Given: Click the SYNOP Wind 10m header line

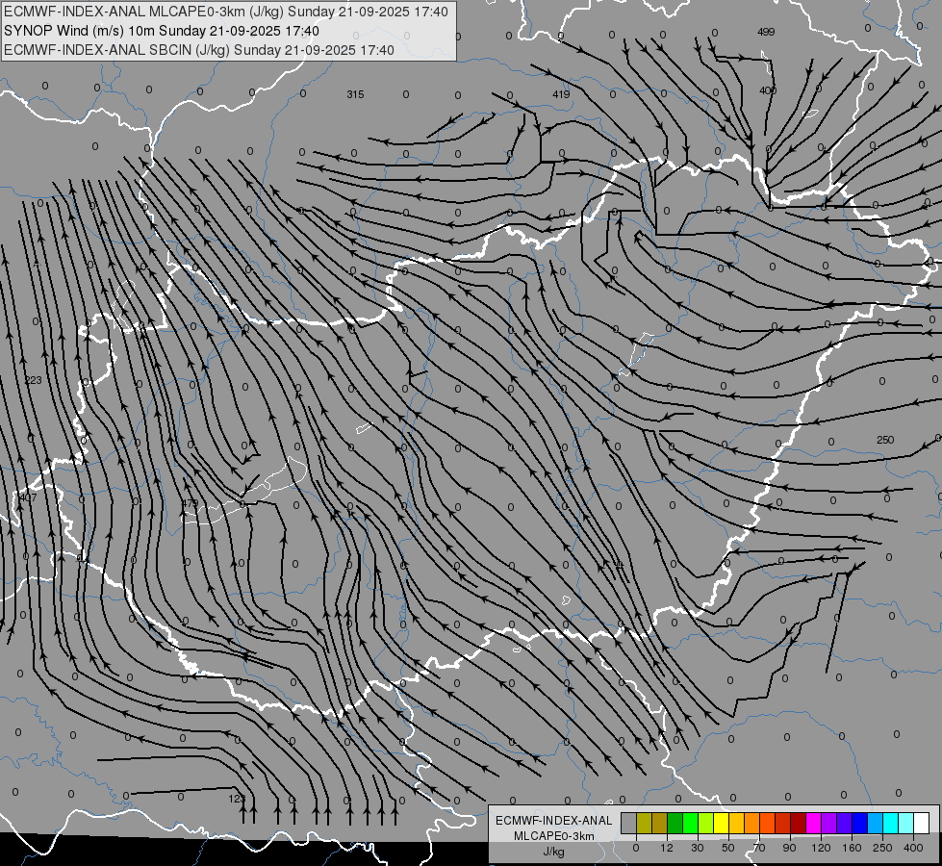Looking at the screenshot, I should click(x=162, y=31).
